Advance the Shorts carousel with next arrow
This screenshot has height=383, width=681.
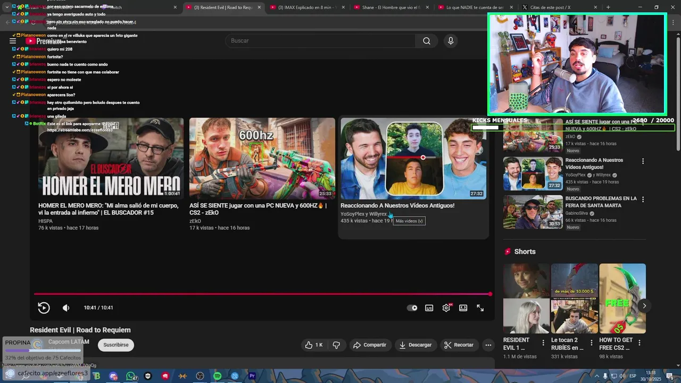tap(644, 306)
